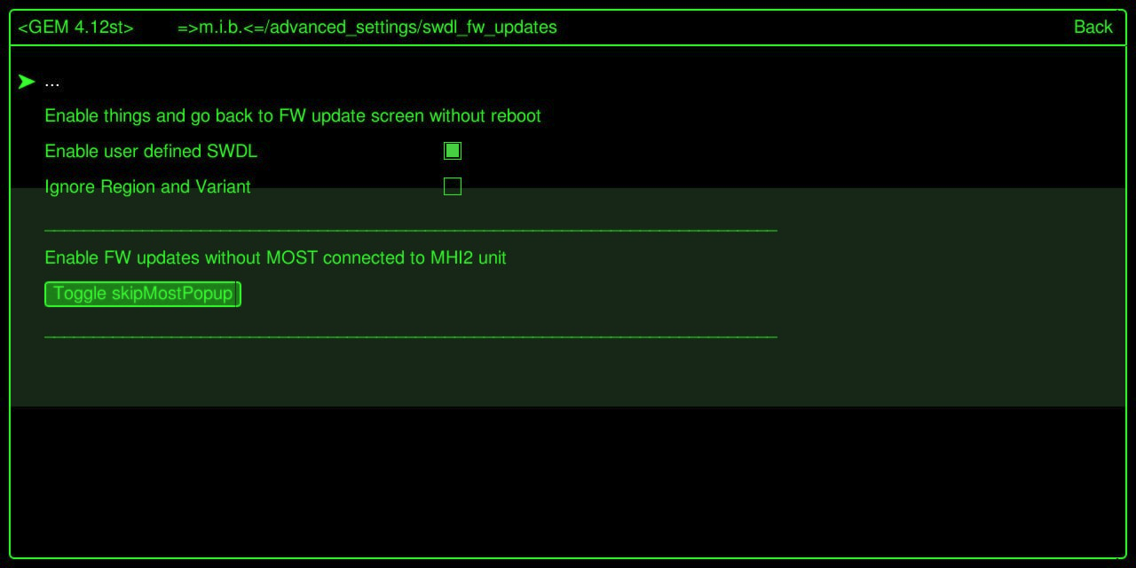Screen dimensions: 1136x568
Task: Click the separator line above the MOST section
Action: [x=411, y=231]
